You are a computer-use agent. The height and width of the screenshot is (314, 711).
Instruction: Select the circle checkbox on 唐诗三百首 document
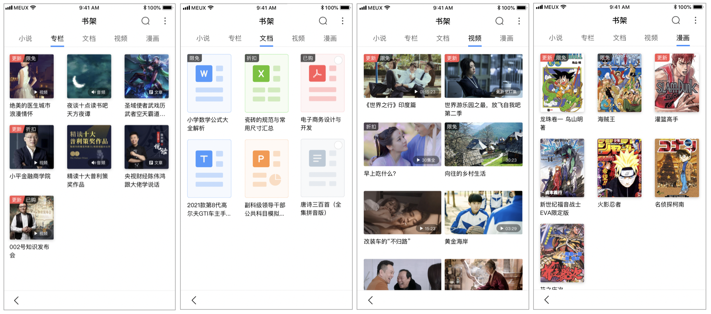click(338, 145)
